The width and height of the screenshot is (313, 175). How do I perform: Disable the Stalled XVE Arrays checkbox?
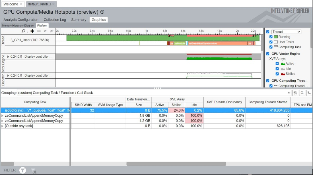[x=277, y=74]
